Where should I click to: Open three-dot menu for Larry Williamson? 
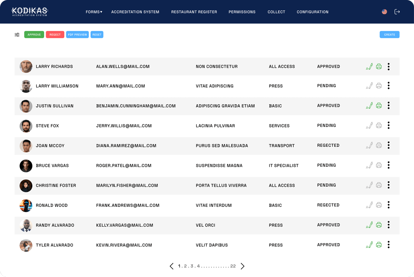[x=388, y=86]
